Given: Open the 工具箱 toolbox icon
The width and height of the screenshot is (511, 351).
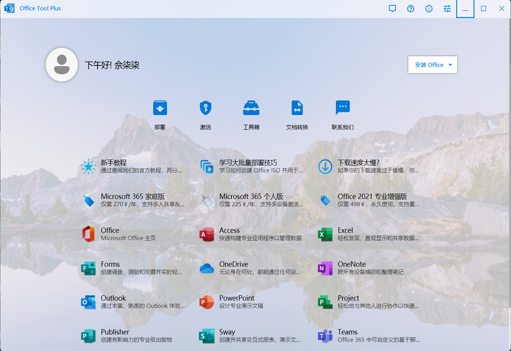Looking at the screenshot, I should coord(251,107).
